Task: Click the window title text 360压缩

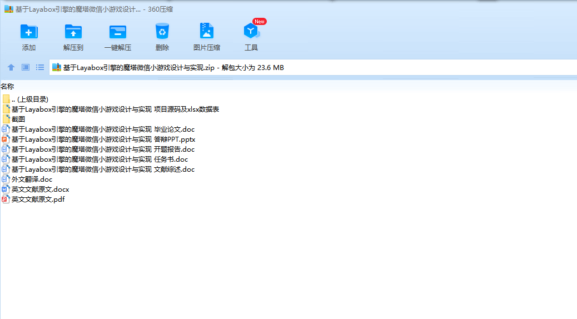Action: pyautogui.click(x=161, y=9)
